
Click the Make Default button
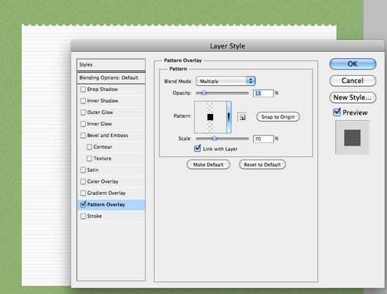pos(208,165)
